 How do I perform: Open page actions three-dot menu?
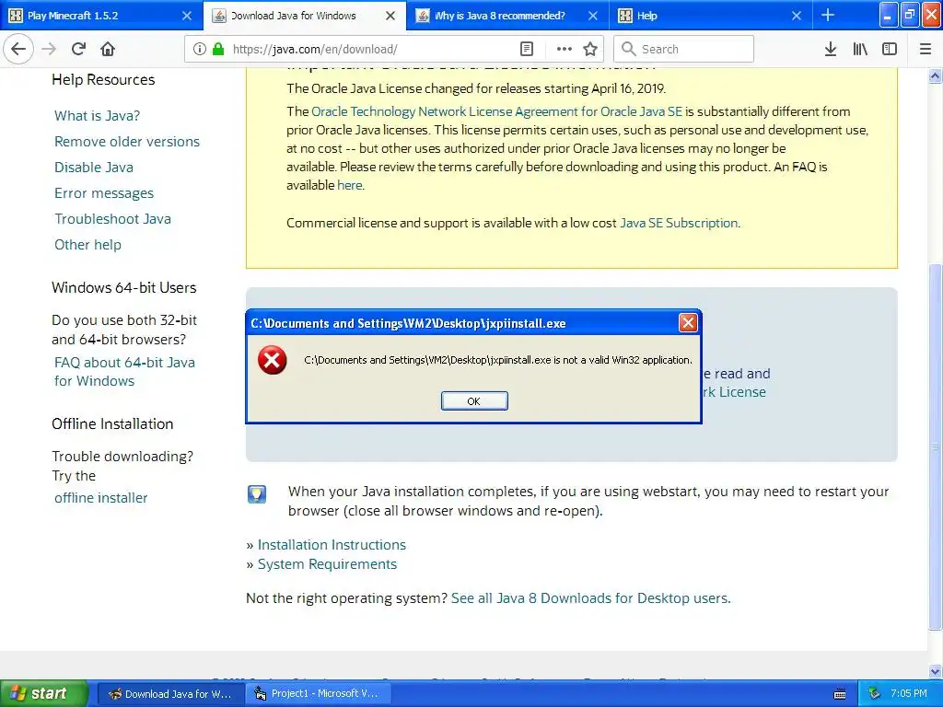(x=565, y=49)
